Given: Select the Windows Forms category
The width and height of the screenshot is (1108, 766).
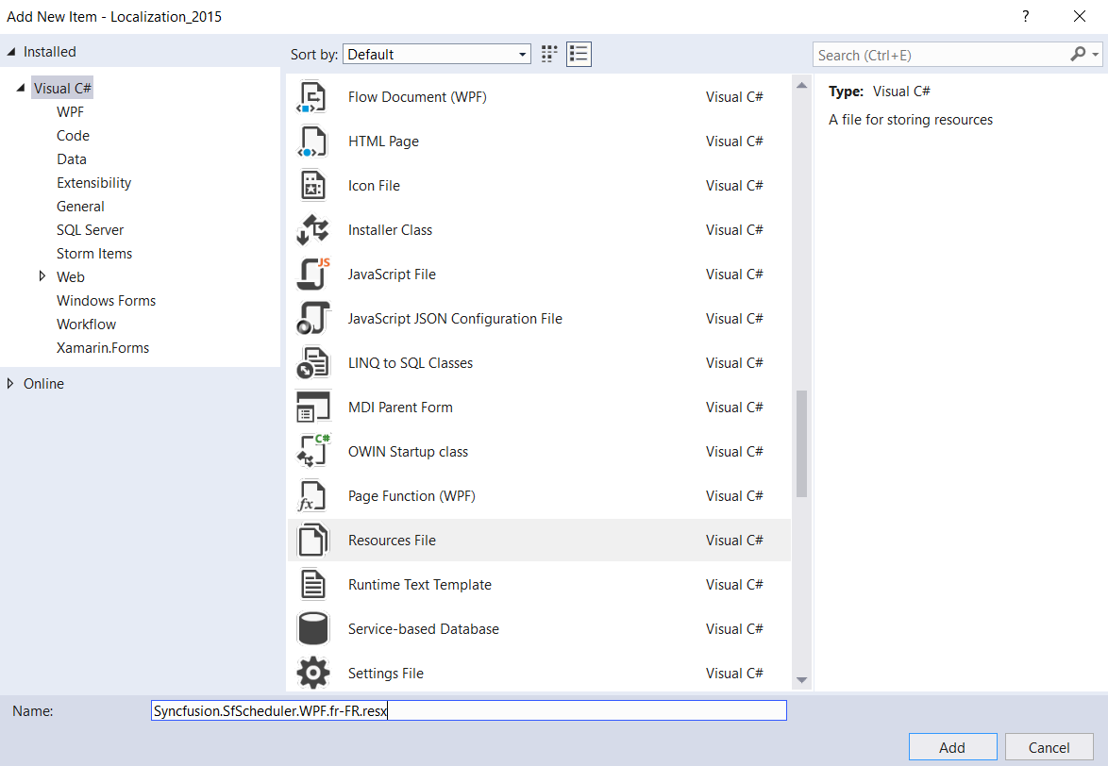Looking at the screenshot, I should tap(106, 301).
